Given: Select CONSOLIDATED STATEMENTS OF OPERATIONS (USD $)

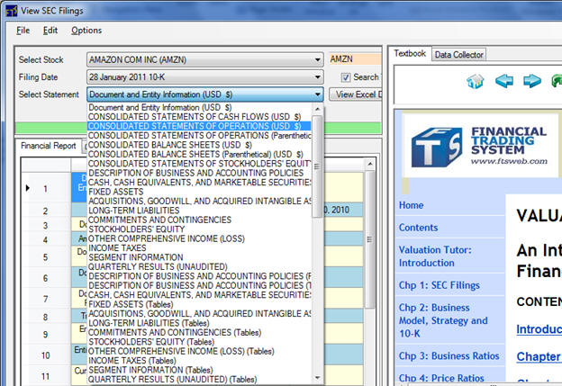Looking at the screenshot, I should (x=199, y=126).
